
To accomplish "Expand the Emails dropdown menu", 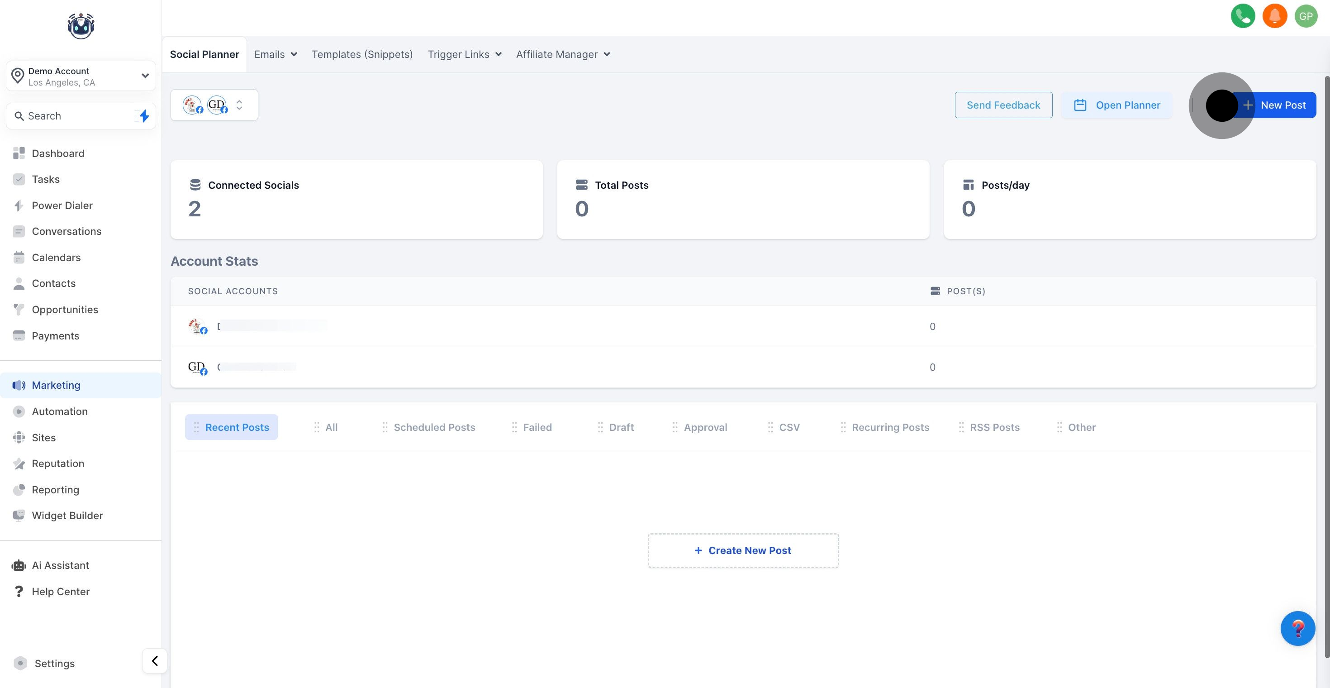I will (x=275, y=54).
